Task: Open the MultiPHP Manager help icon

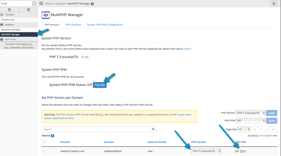Action: pos(92,4)
